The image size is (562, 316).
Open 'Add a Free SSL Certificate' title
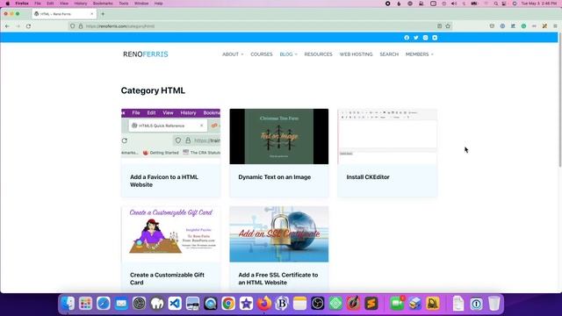pyautogui.click(x=278, y=279)
